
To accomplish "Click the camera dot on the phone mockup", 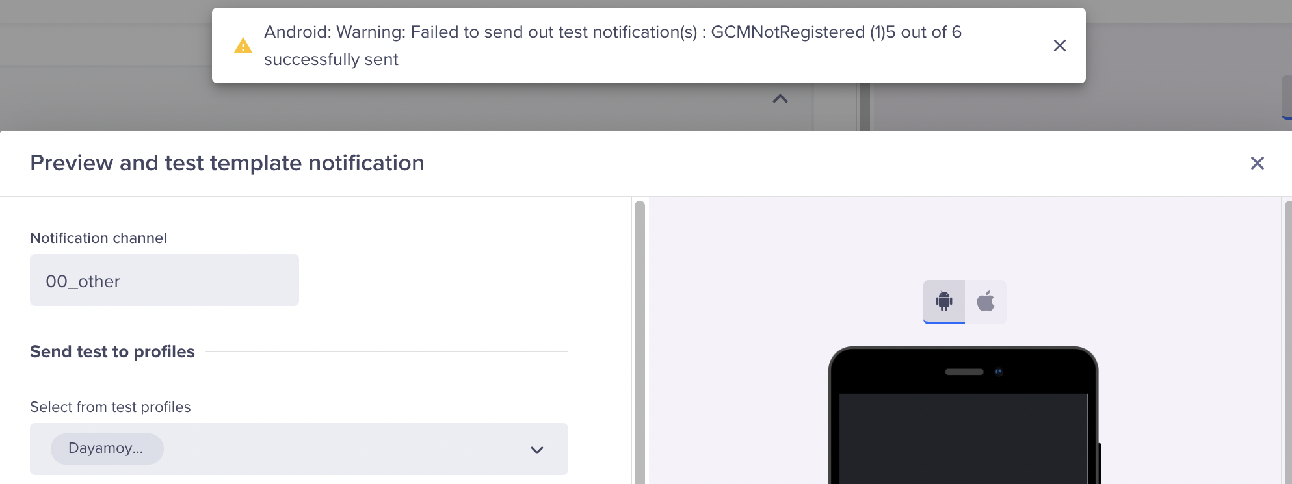I will point(997,371).
